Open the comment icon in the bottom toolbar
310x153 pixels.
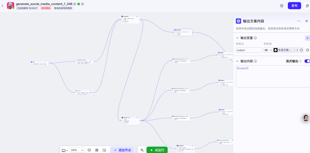pos(89,150)
